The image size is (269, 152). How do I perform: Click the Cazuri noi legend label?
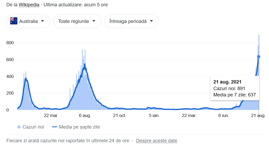click(33, 127)
